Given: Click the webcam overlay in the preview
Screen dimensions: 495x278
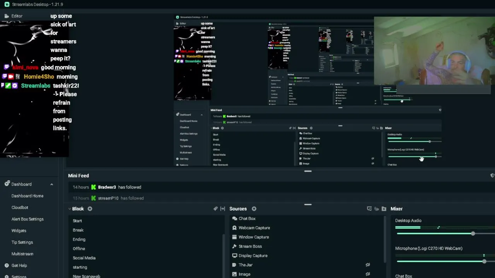Looking at the screenshot, I should 434,51.
